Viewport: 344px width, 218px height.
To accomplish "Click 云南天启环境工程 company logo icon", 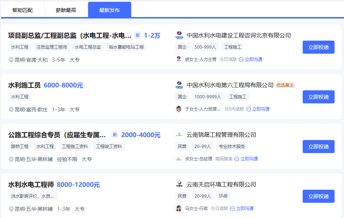I will (x=179, y=185).
